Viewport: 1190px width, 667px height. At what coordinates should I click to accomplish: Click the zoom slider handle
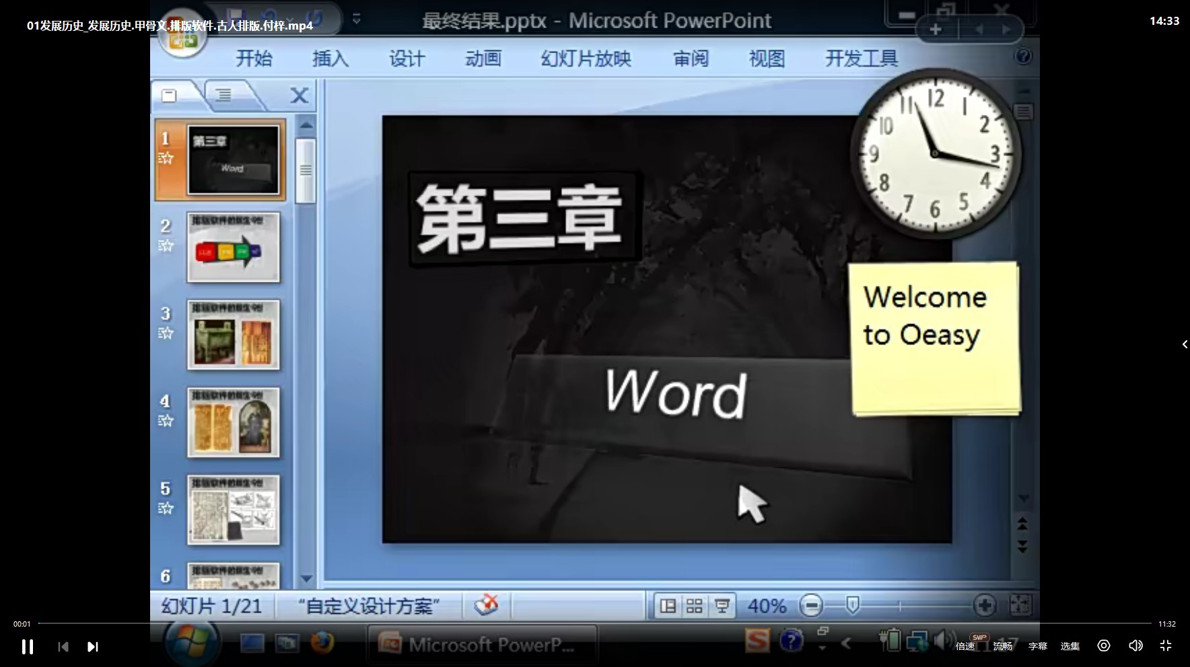coord(852,605)
